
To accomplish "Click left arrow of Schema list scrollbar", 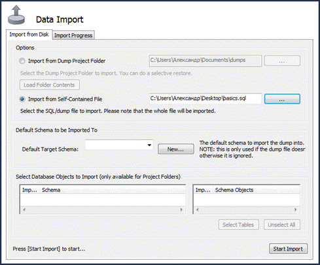I will tap(24, 210).
